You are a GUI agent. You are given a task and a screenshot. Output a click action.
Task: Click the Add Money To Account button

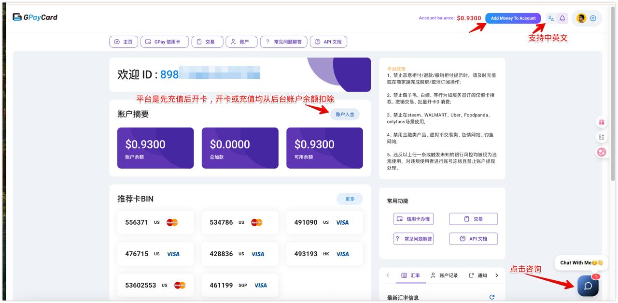tap(513, 18)
